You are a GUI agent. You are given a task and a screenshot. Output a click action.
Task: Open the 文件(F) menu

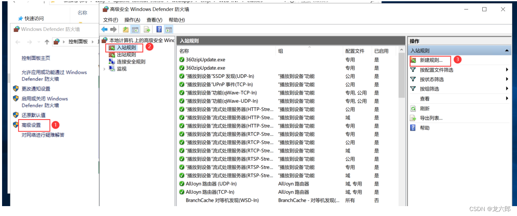pos(110,20)
